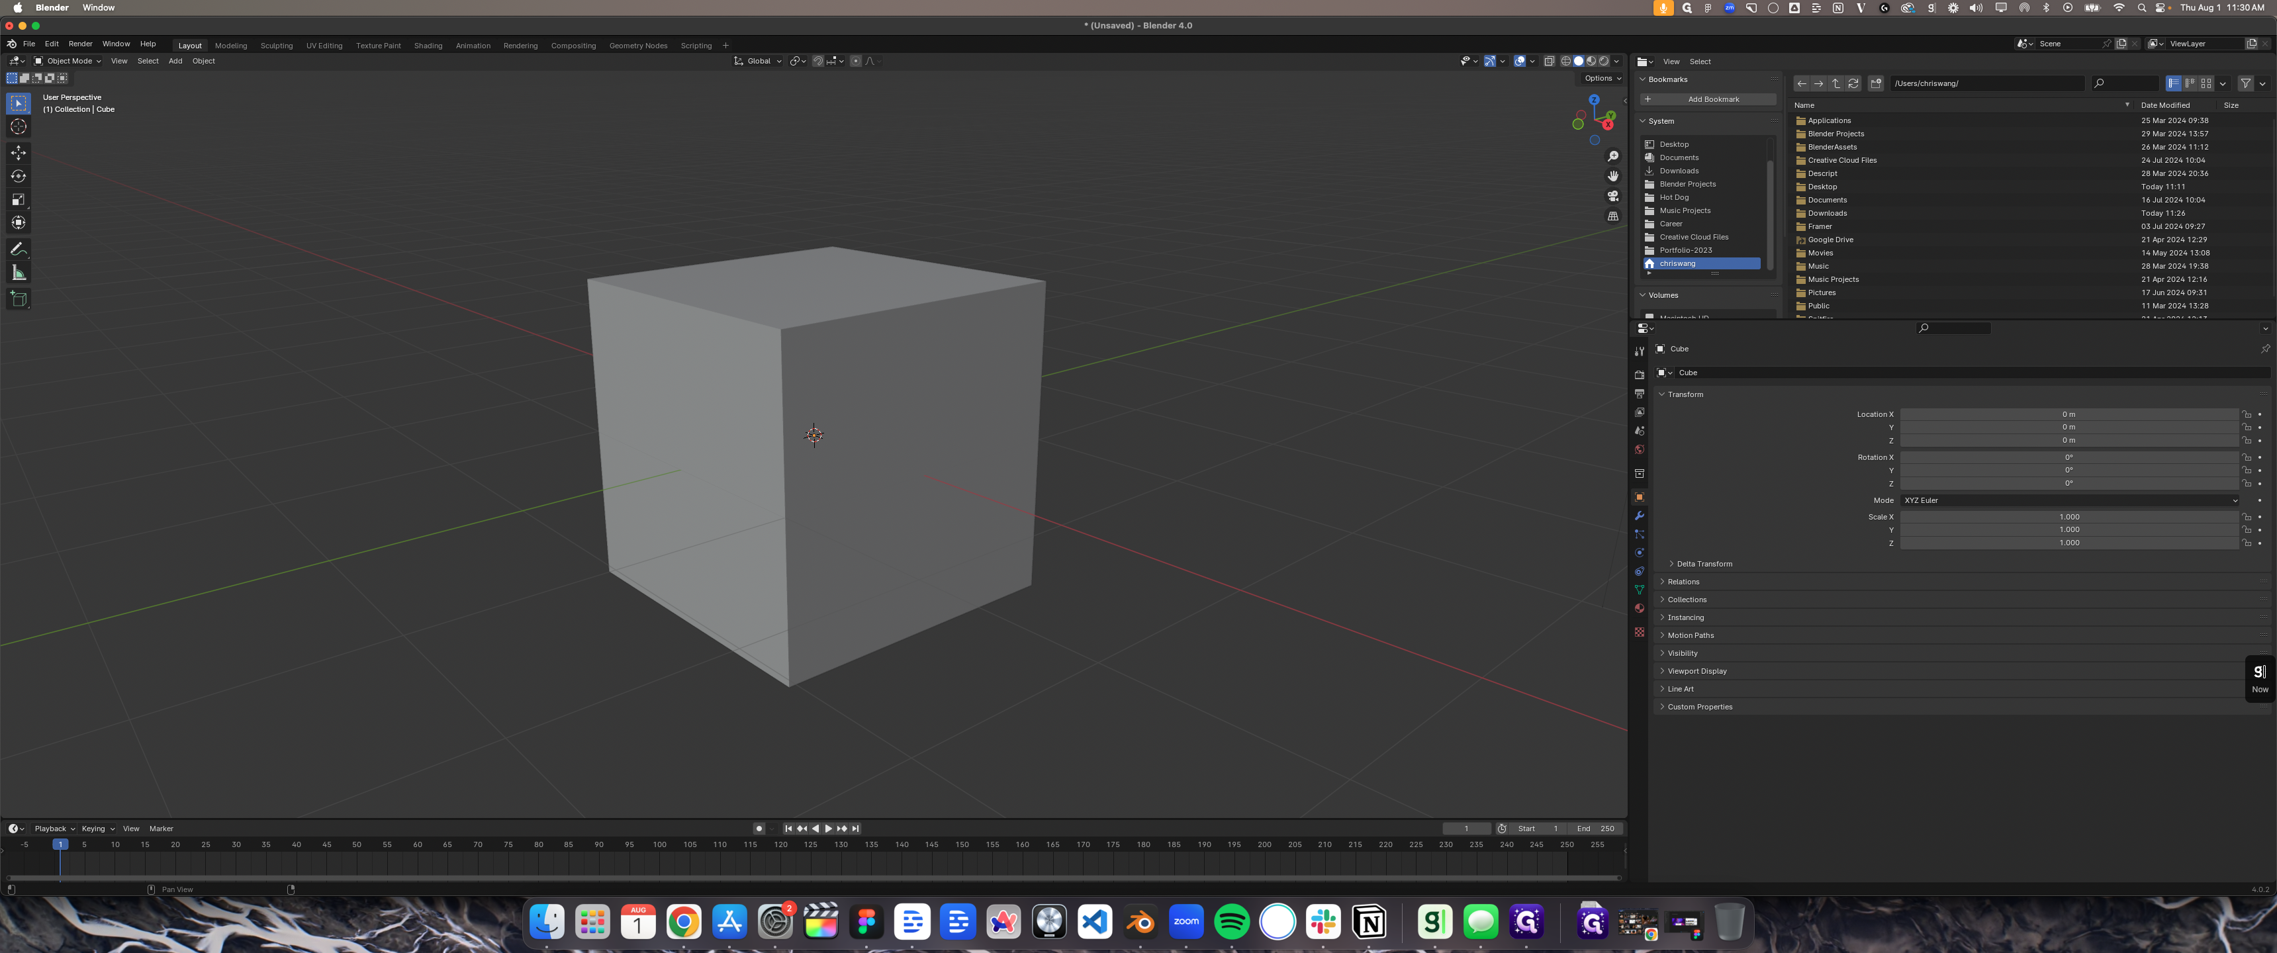Screen dimensions: 2277x953
Task: Open the Object Mode dropdown
Action: coord(67,61)
